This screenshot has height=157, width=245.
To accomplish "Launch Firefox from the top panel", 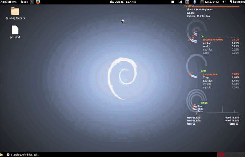I will 38,2.
